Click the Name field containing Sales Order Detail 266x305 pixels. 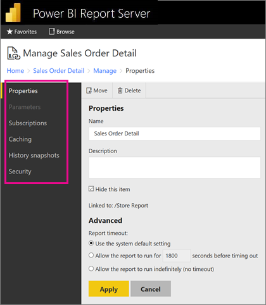(175, 134)
